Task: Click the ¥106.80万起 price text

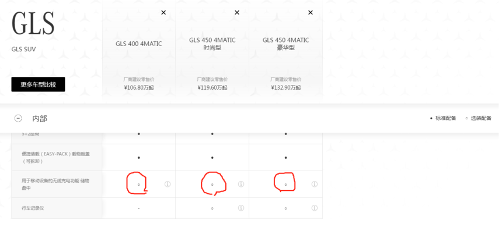Action: 138,87
